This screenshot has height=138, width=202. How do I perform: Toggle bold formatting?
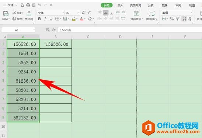tap(39, 19)
